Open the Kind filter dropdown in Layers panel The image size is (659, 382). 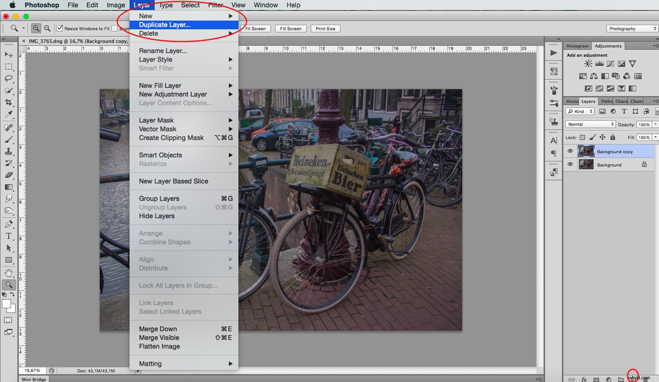click(579, 111)
